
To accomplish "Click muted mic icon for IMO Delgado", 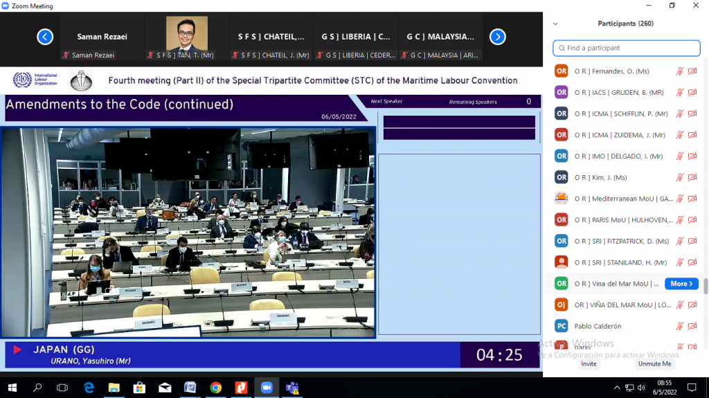I will coord(680,156).
